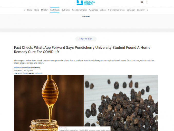This screenshot has width=174, height=131.
Task: Navigate to Good Governance
Action: click(79, 10)
